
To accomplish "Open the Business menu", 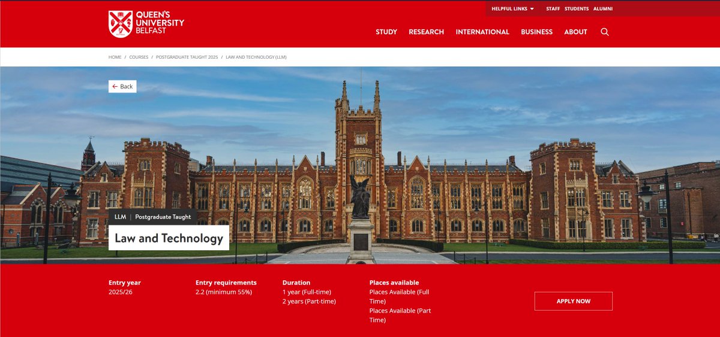I will click(x=536, y=32).
